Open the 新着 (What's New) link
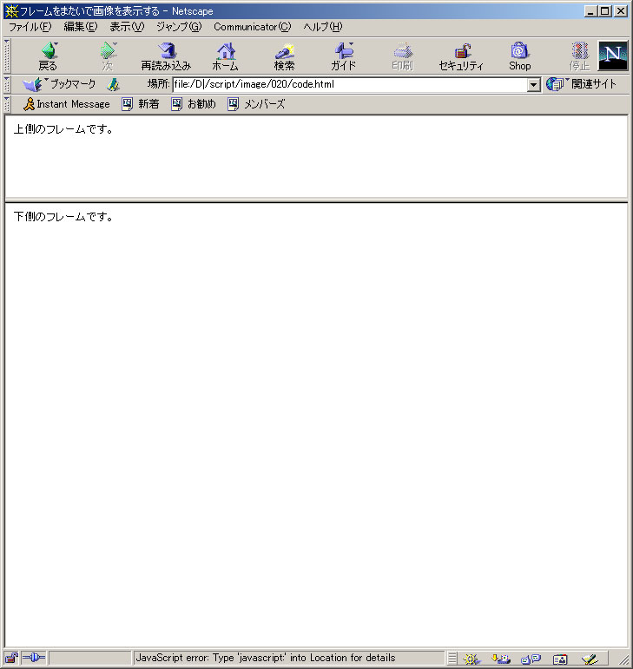The height and width of the screenshot is (669, 633). pos(141,104)
